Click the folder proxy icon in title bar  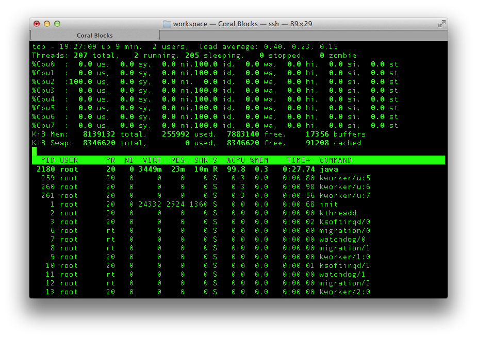167,24
